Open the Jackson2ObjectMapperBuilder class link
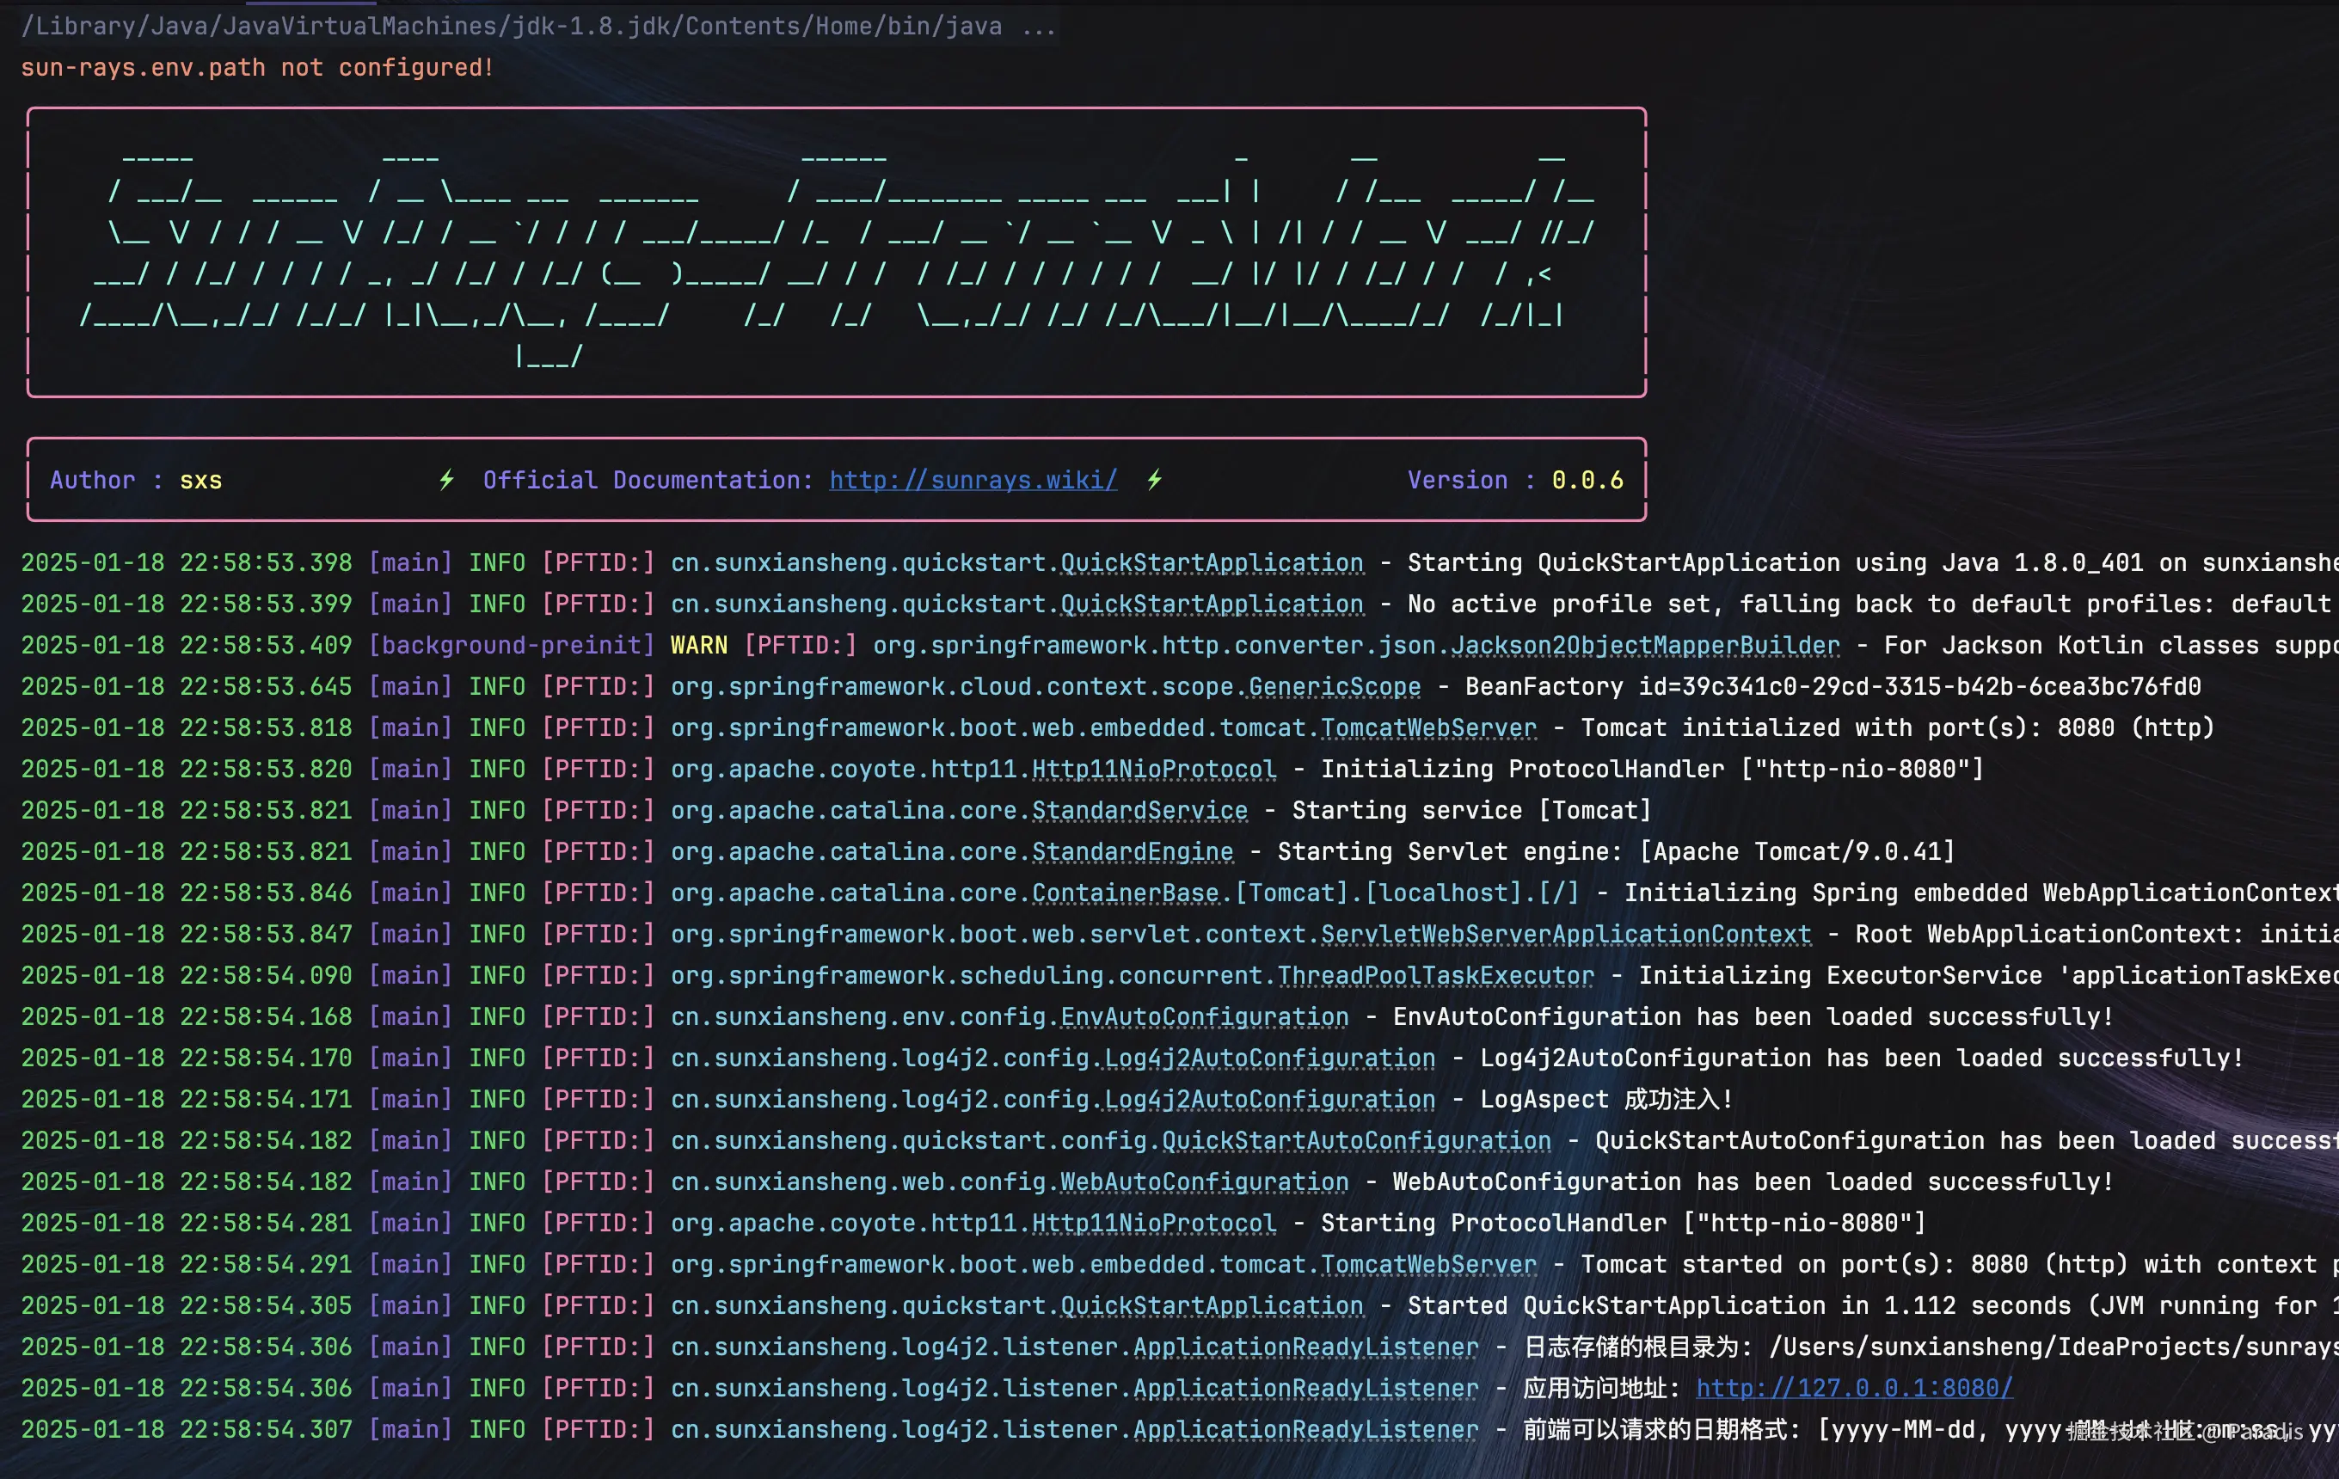Viewport: 2339px width, 1479px height. pyautogui.click(x=1644, y=645)
